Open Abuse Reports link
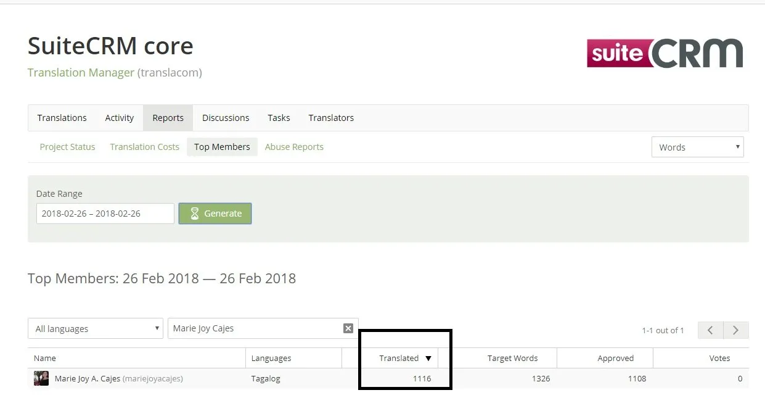 pos(294,147)
